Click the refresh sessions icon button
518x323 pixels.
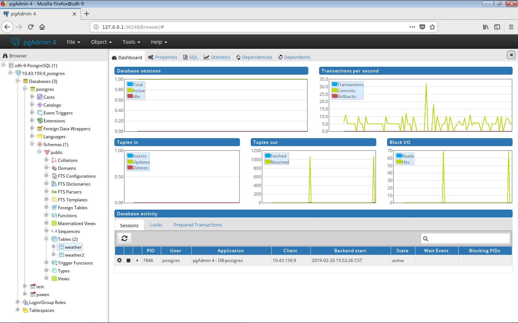coord(124,238)
